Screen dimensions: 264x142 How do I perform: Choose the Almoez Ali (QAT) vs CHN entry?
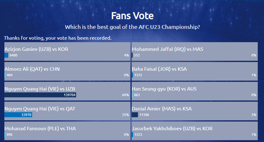click(67, 71)
